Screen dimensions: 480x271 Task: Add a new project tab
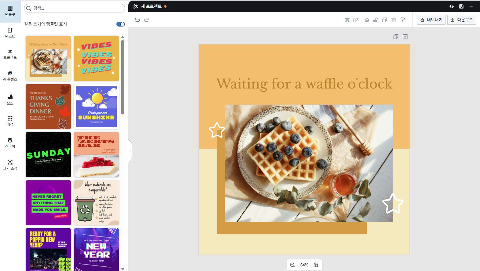[471, 6]
